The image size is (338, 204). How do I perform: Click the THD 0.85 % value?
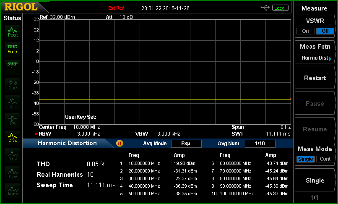click(x=96, y=164)
